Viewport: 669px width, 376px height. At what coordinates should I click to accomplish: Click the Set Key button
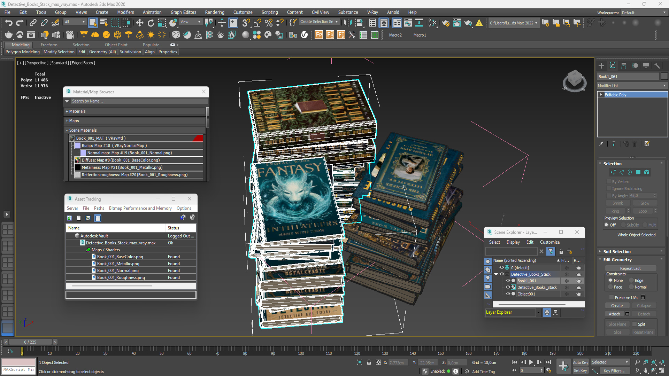pos(580,371)
